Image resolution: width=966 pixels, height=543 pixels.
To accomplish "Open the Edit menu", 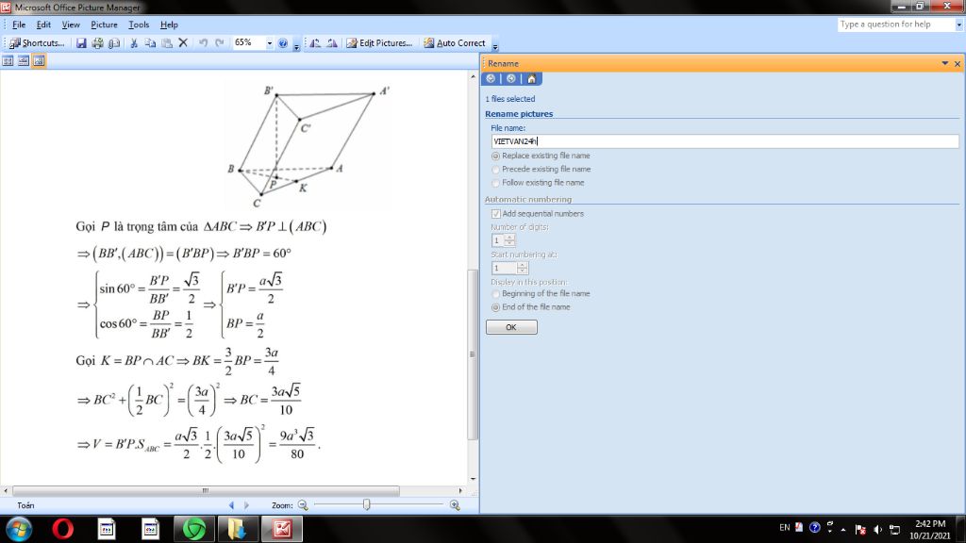I will click(x=43, y=25).
